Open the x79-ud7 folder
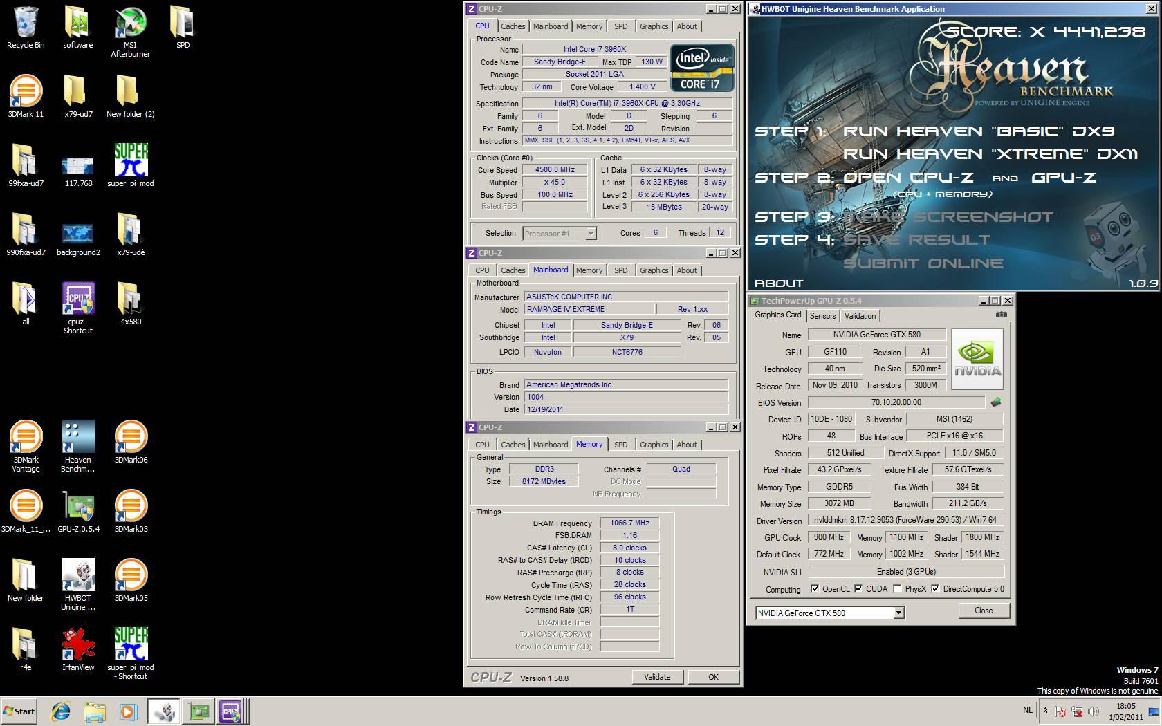 point(77,97)
